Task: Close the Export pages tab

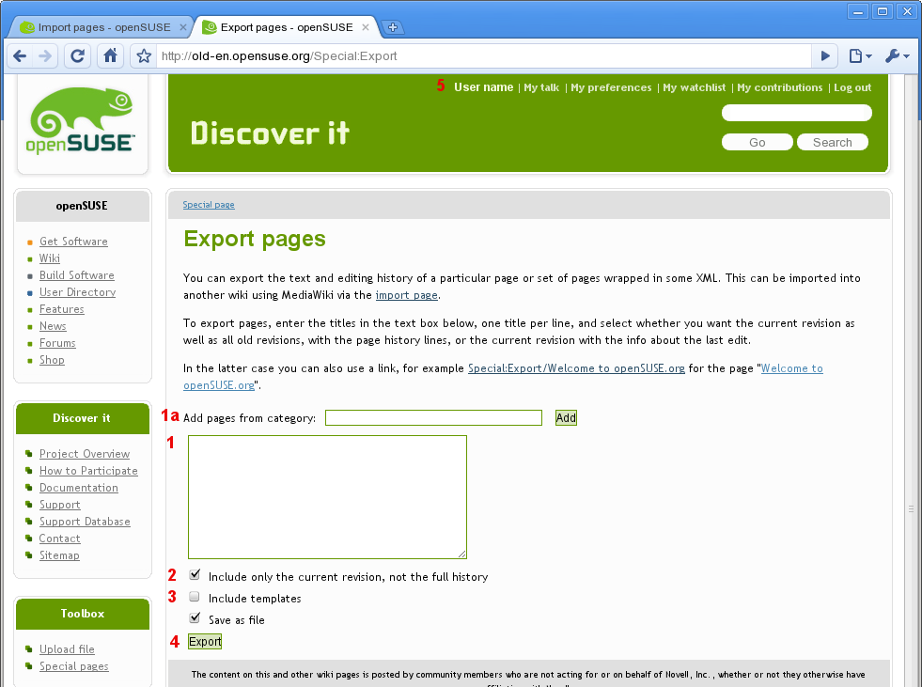Action: [x=366, y=27]
